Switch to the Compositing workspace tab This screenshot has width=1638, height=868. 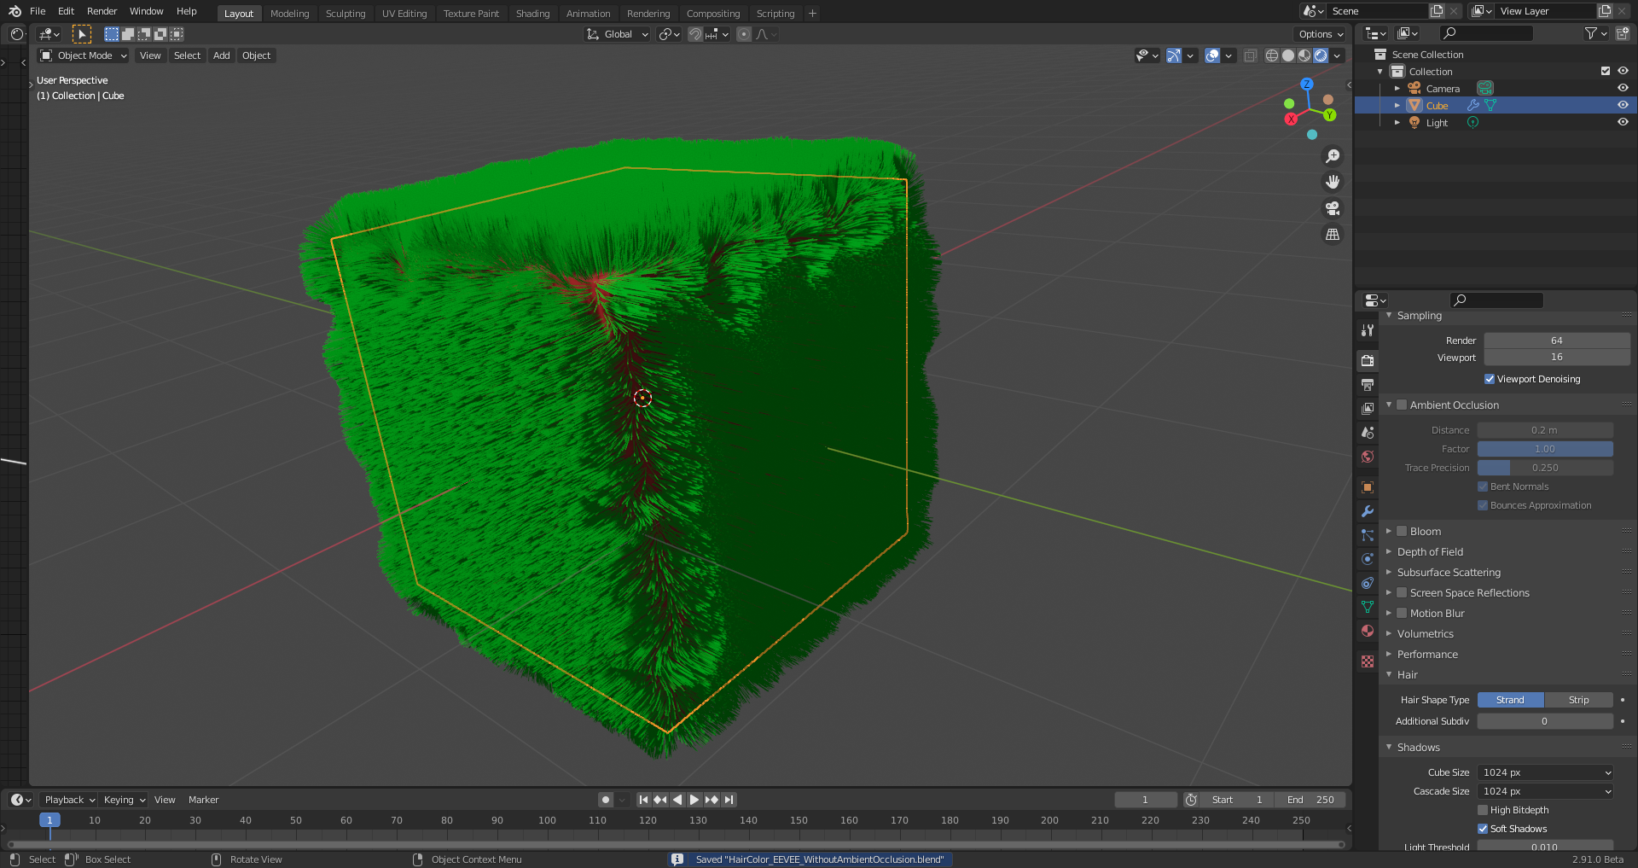pyautogui.click(x=713, y=14)
